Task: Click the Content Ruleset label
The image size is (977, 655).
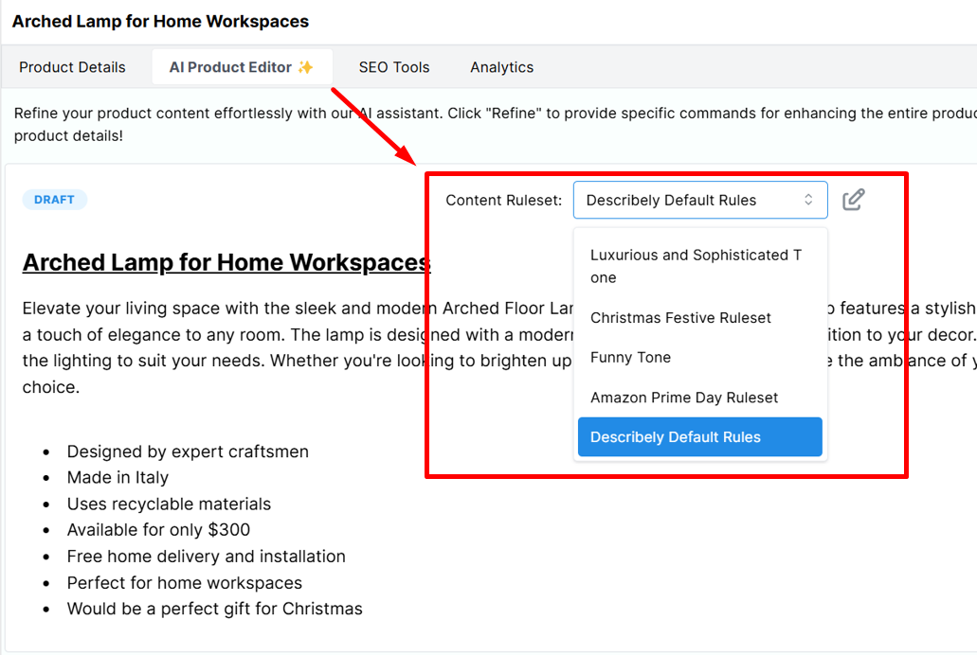Action: click(503, 200)
